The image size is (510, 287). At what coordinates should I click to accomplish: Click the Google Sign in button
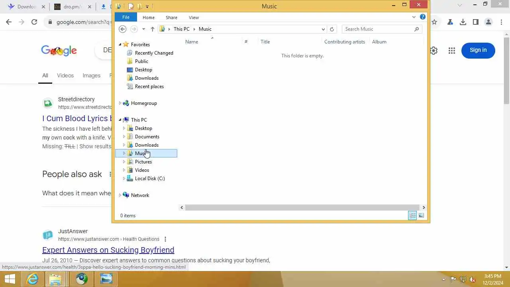[x=478, y=50]
